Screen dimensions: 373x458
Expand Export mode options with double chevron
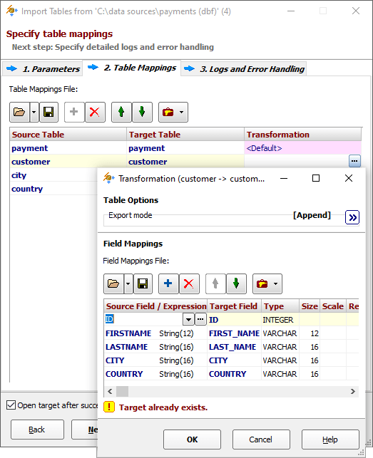click(x=352, y=217)
